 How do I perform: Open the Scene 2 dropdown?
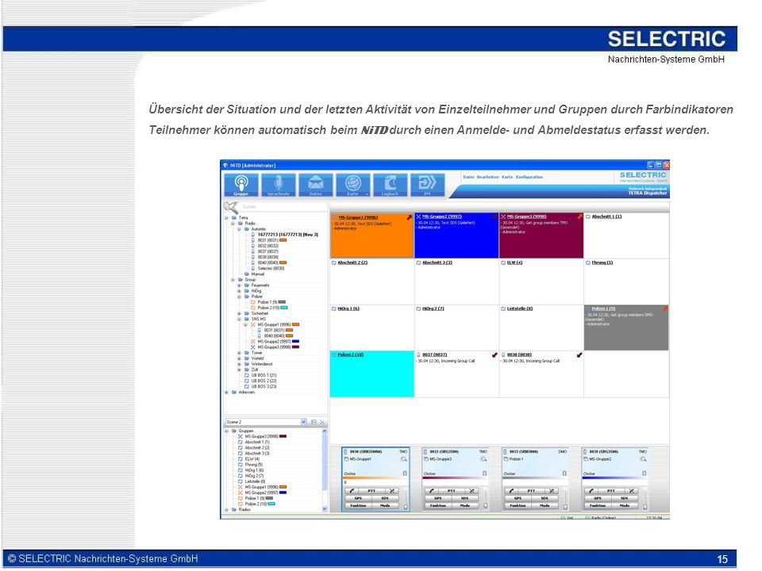coord(304,422)
